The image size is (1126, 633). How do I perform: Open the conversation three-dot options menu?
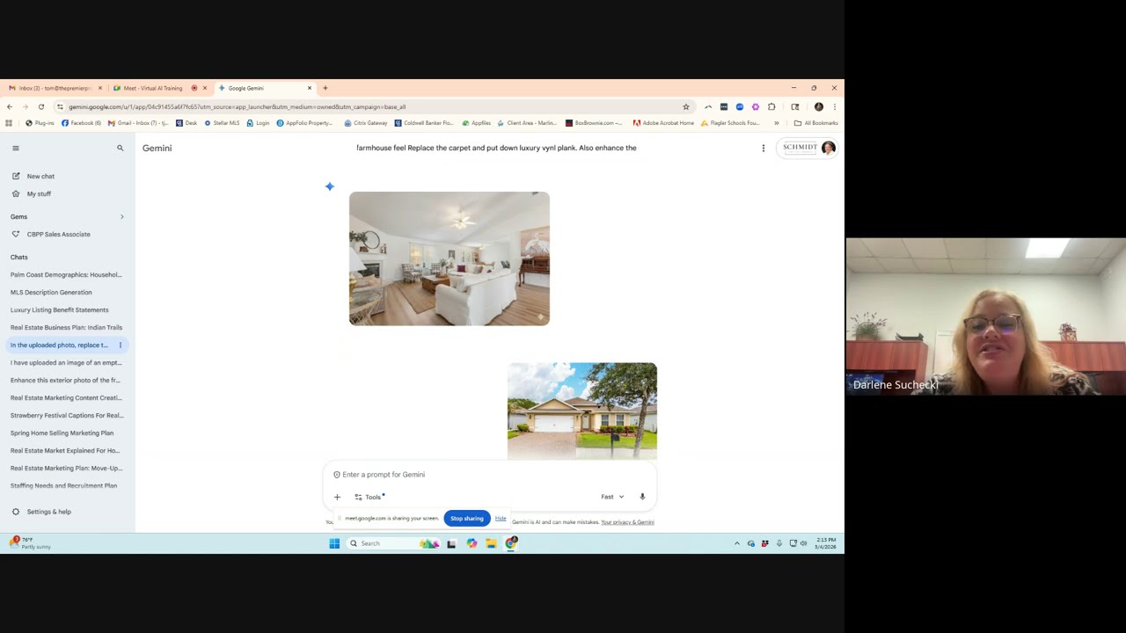[x=764, y=148]
